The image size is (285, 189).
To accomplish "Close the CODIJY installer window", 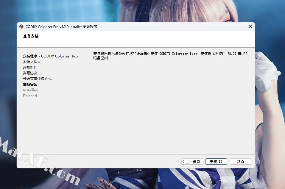I will coord(250,27).
